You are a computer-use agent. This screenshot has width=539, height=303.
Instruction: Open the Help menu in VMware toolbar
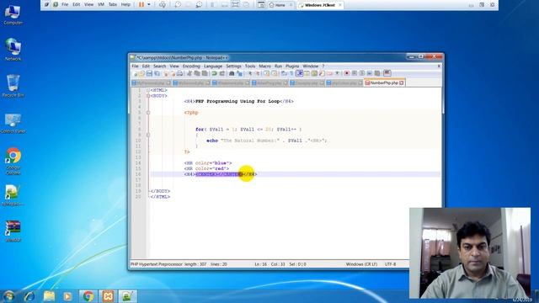pyautogui.click(x=125, y=4)
